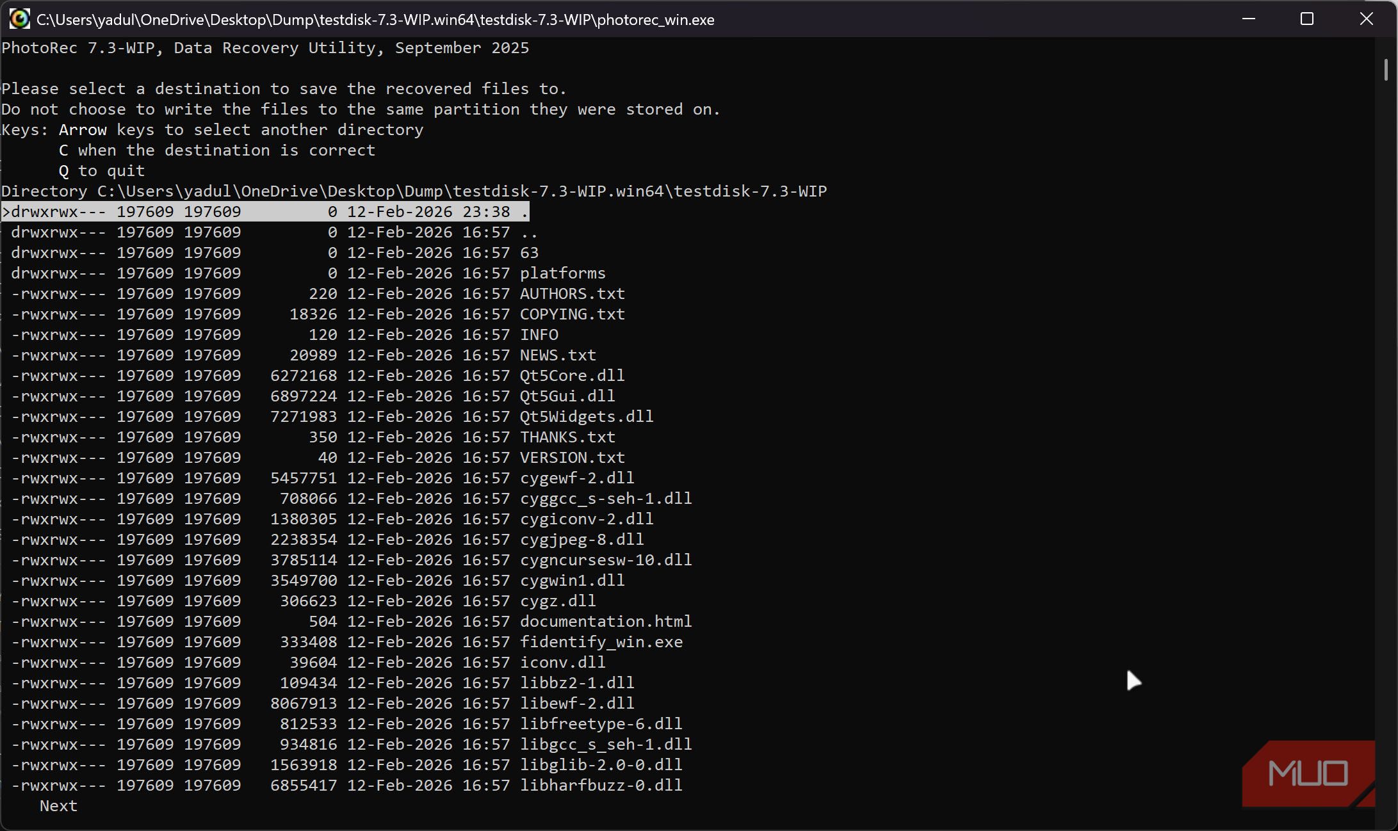Click the cygiconv-2.dll entry

[332, 519]
